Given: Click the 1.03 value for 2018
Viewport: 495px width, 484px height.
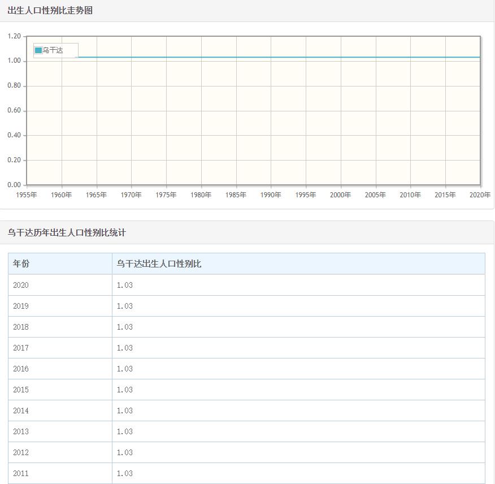Looking at the screenshot, I should 124,327.
